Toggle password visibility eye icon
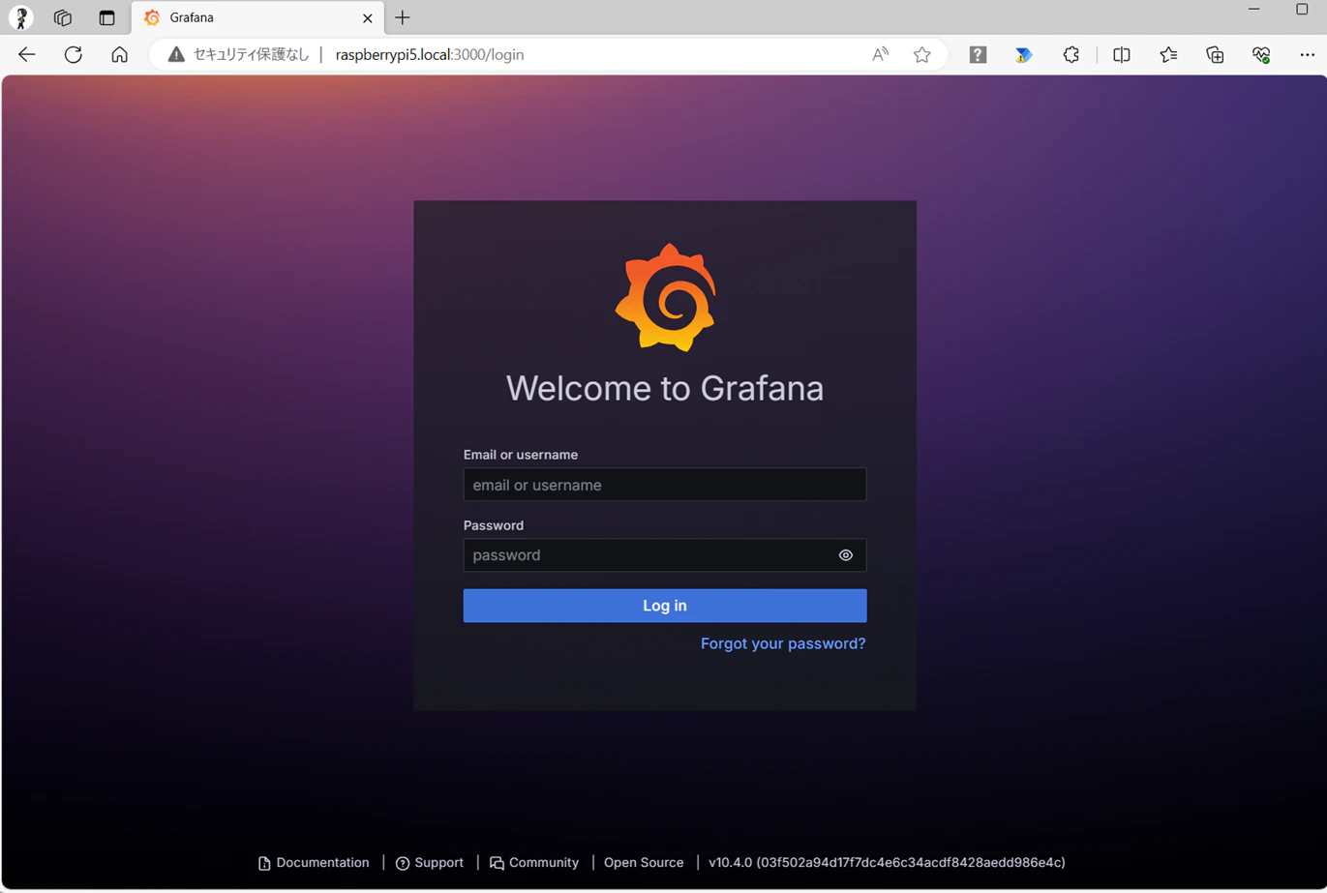This screenshot has height=893, width=1327. point(846,555)
